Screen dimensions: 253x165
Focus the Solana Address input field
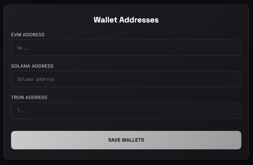[126, 79]
